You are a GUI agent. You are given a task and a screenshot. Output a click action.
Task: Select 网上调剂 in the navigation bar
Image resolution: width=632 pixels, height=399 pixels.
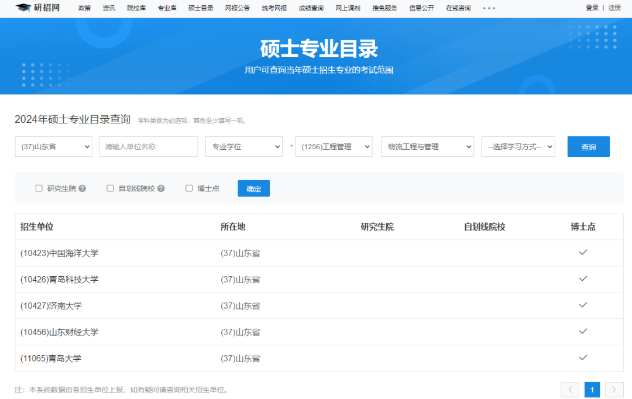tap(348, 8)
